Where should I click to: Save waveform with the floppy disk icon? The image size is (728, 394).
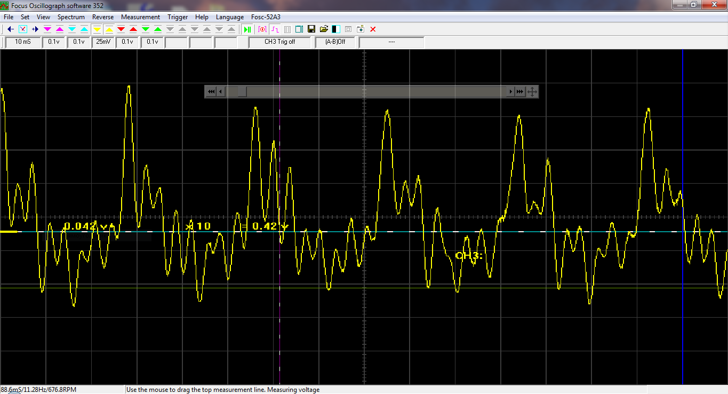[311, 29]
